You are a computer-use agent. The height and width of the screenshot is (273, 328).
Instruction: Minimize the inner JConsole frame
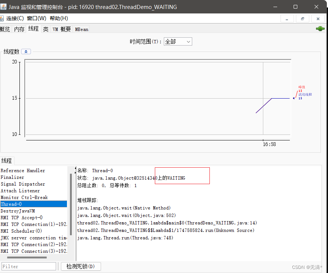(287, 19)
